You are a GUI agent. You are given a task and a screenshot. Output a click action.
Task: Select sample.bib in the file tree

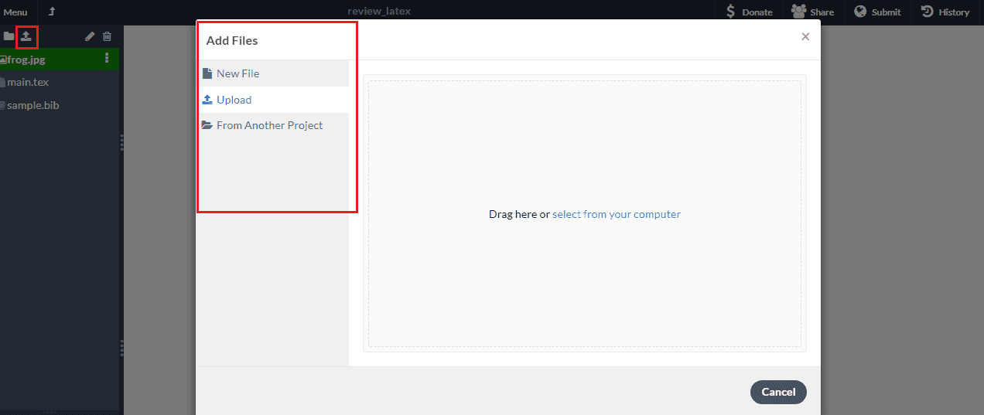(33, 105)
